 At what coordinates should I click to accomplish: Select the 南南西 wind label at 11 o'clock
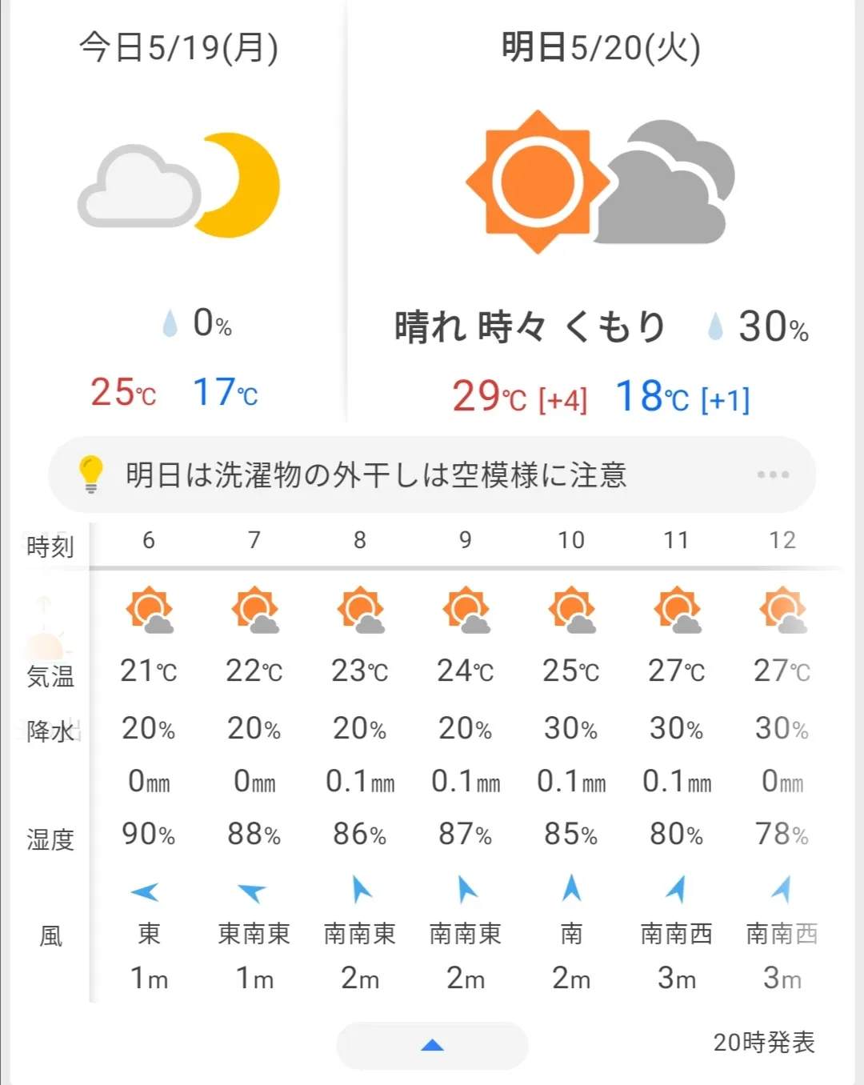tap(677, 933)
